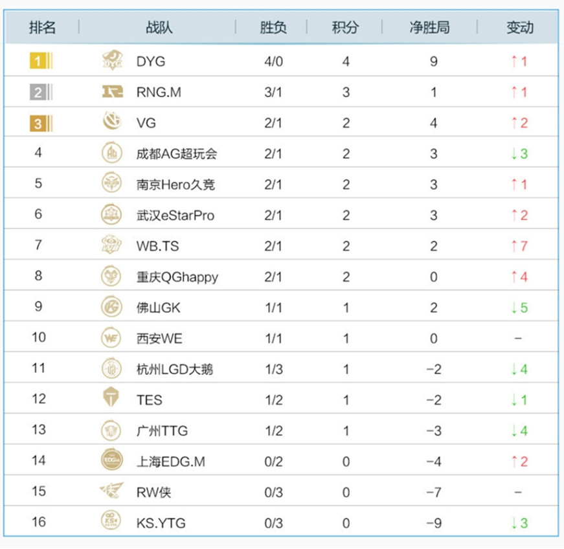Select the KS.YTG team name
The height and width of the screenshot is (549, 564).
161,523
